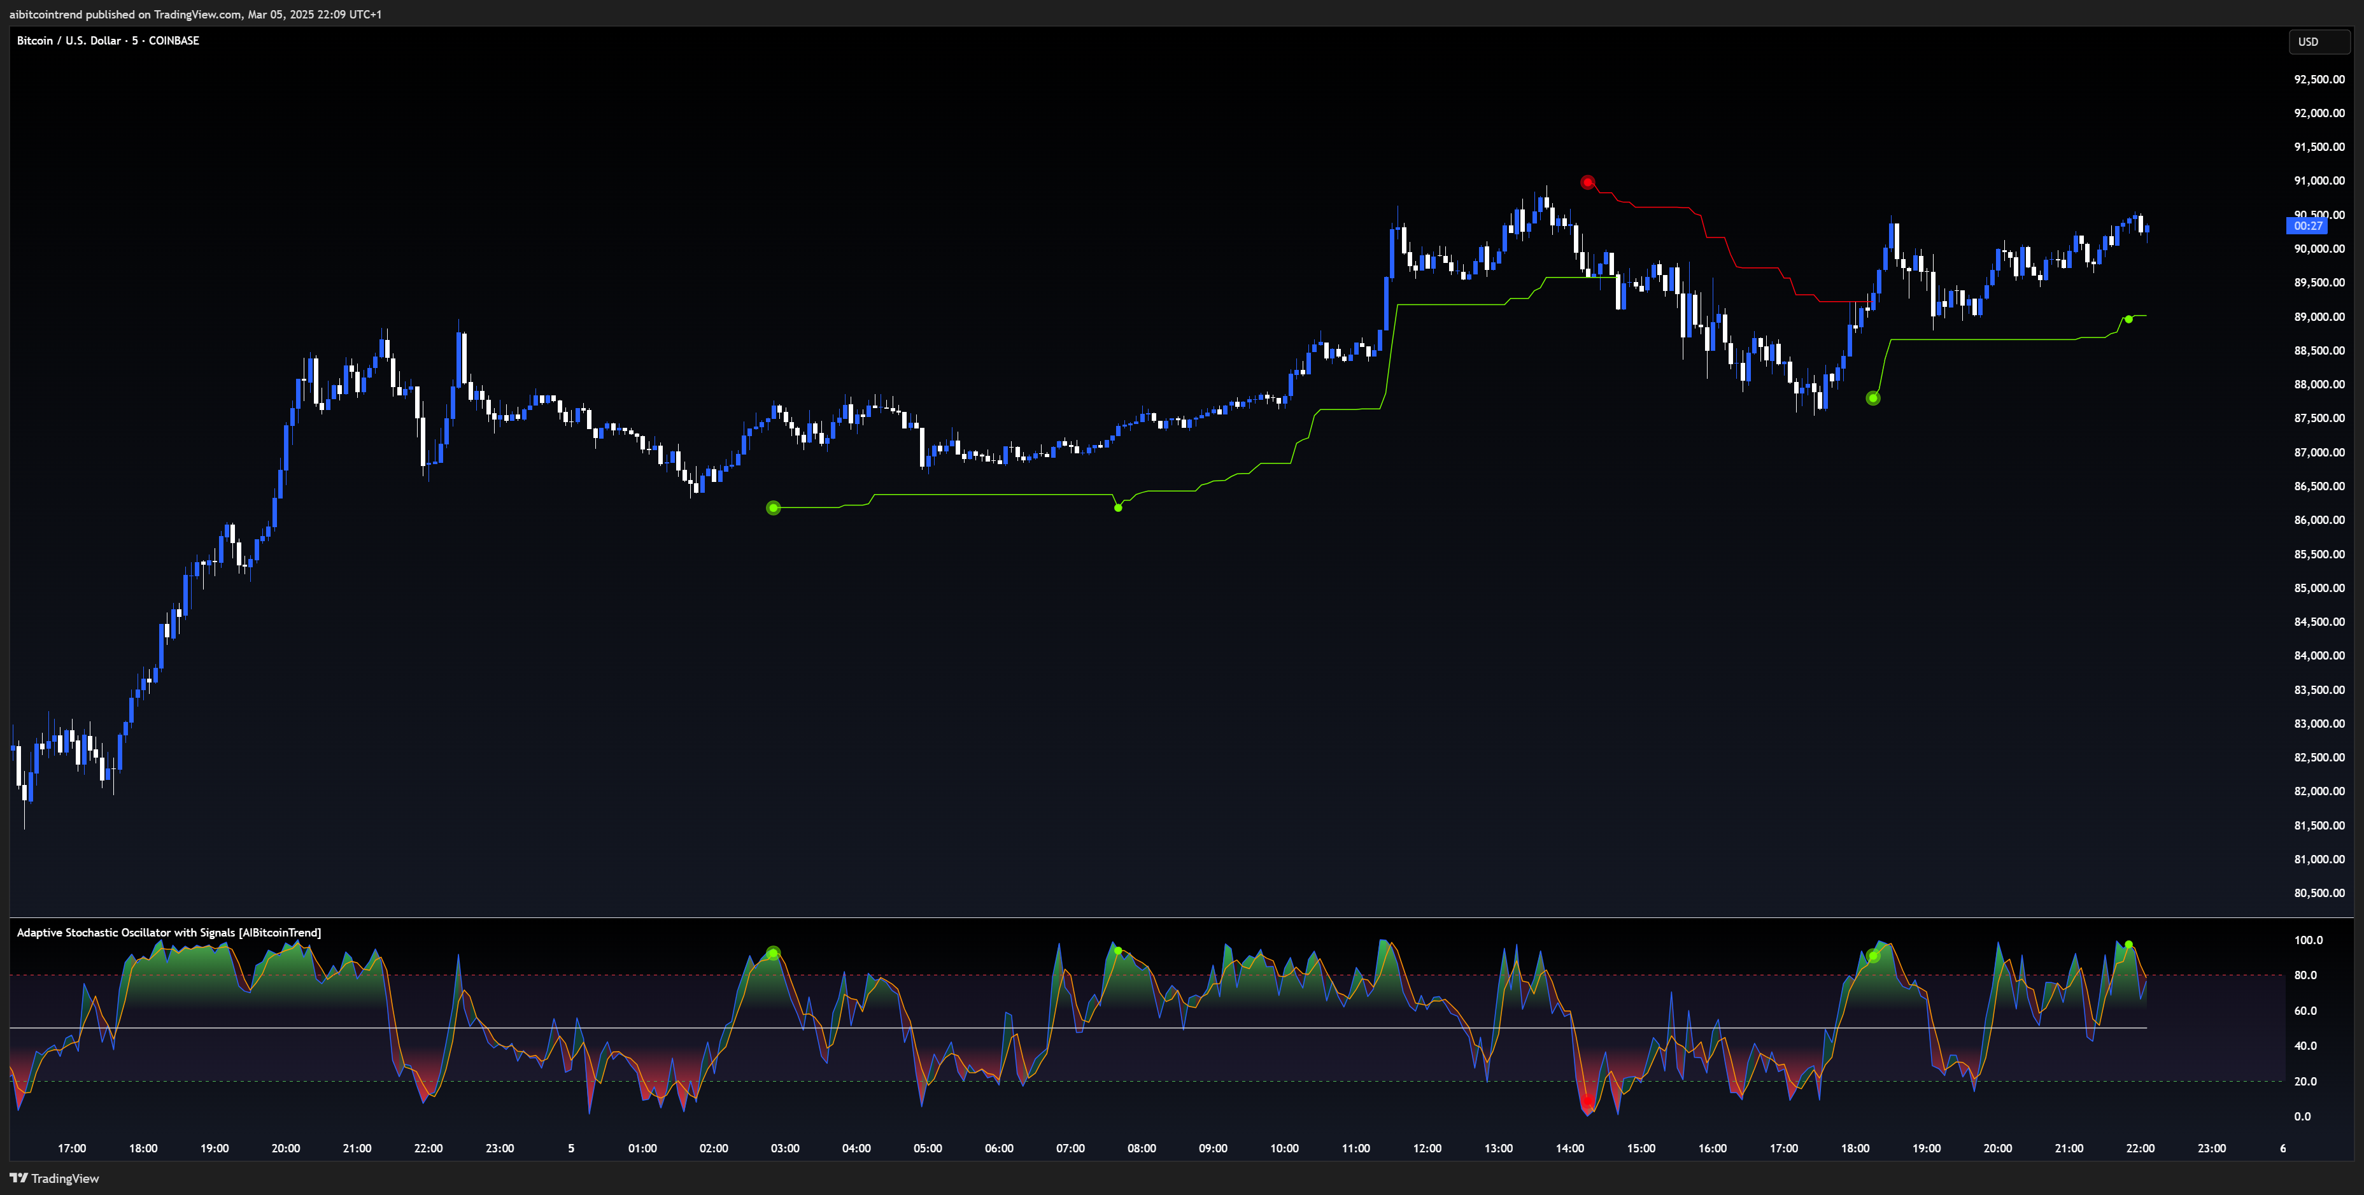Click the 0.0 oscillator scale label
2364x1195 pixels.
point(2302,1117)
